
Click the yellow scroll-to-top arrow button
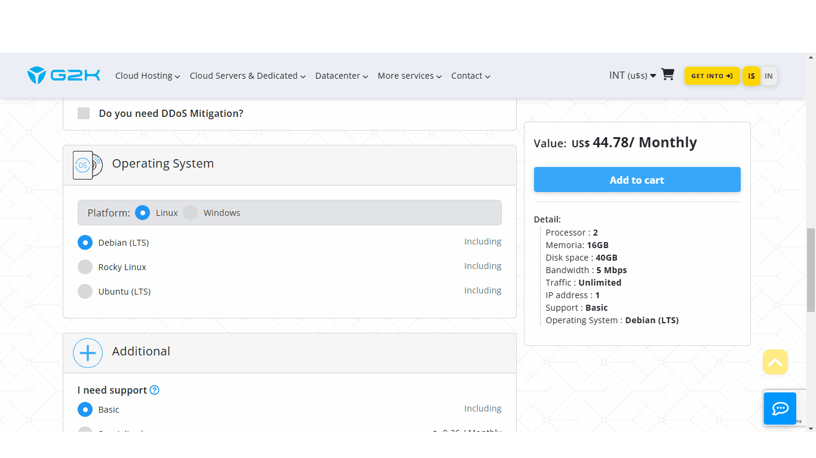tap(775, 362)
